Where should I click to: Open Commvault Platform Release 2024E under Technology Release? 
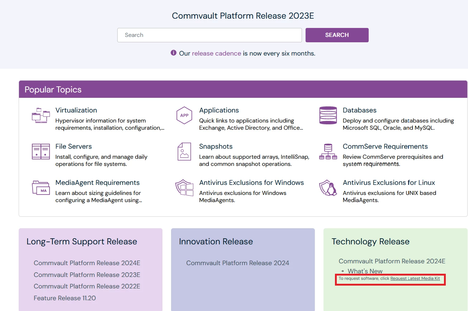tap(392, 261)
